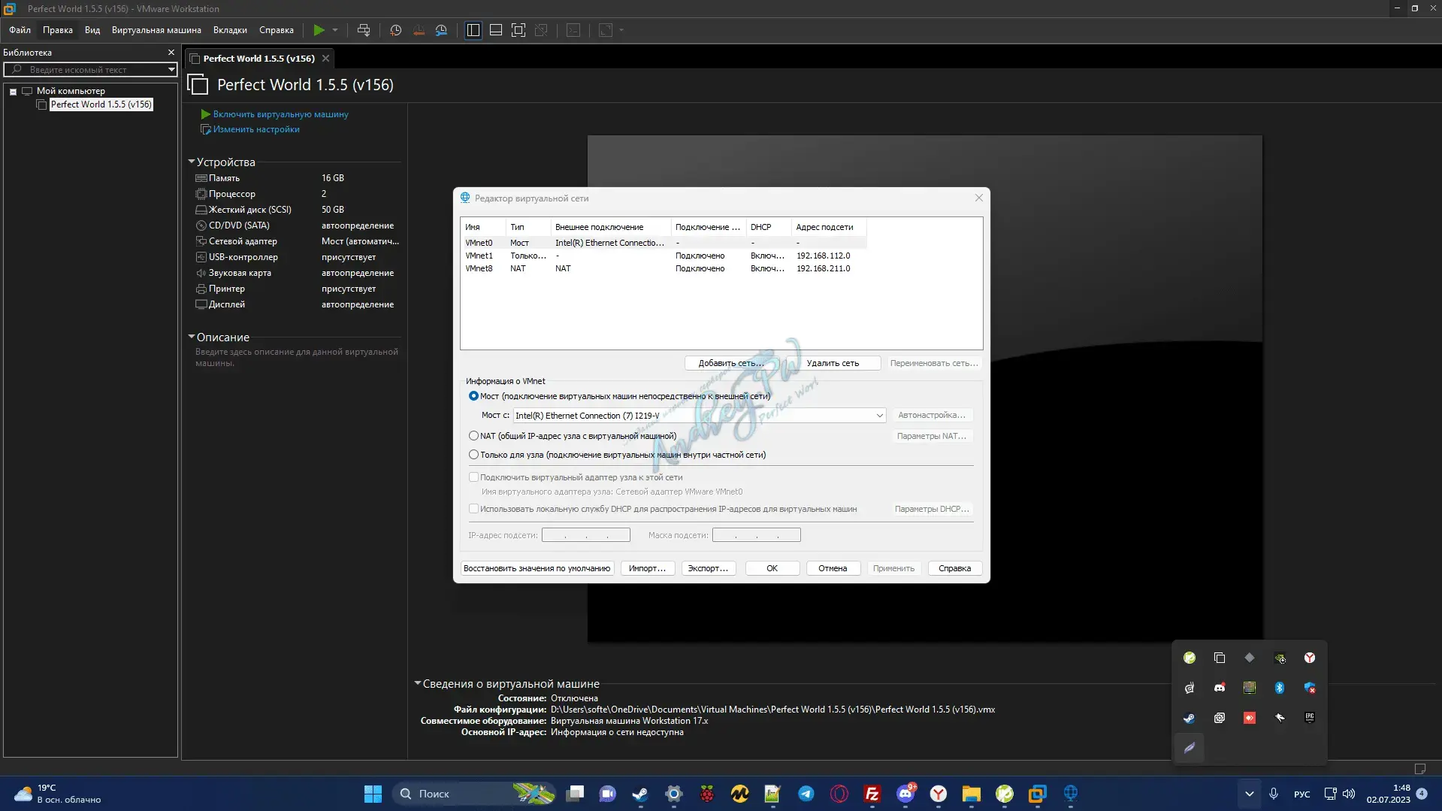This screenshot has height=811, width=1442.
Task: Select VMnet0 row in network table
Action: coord(664,243)
